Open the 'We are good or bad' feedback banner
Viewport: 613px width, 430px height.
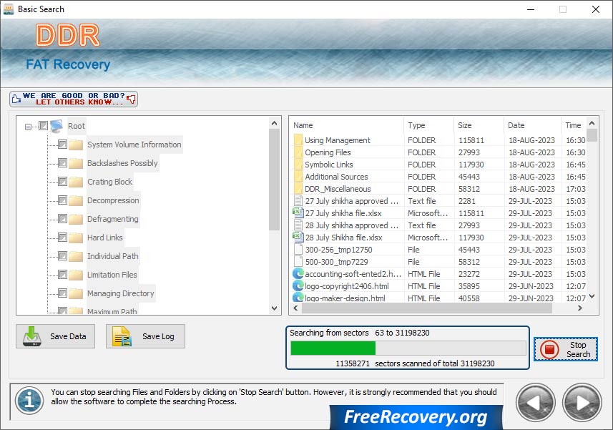pyautogui.click(x=74, y=99)
